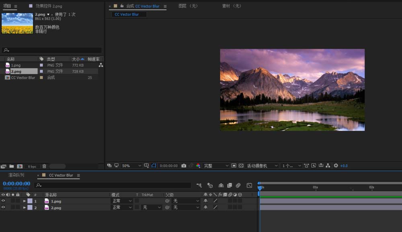Enable motion blur for timeline layers
402x232 pixels.
tap(238, 186)
